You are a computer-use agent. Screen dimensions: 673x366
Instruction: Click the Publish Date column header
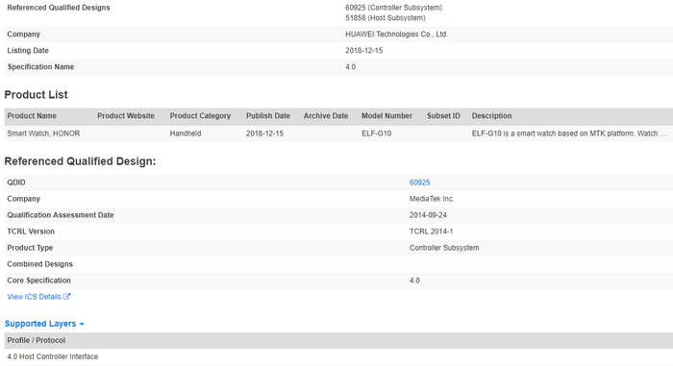(x=268, y=116)
